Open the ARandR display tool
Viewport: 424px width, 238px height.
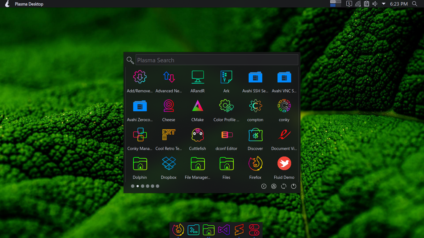coord(198,77)
